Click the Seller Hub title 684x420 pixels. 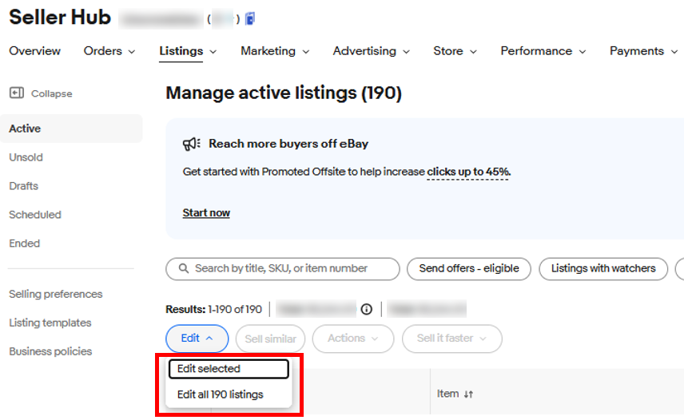pos(60,18)
